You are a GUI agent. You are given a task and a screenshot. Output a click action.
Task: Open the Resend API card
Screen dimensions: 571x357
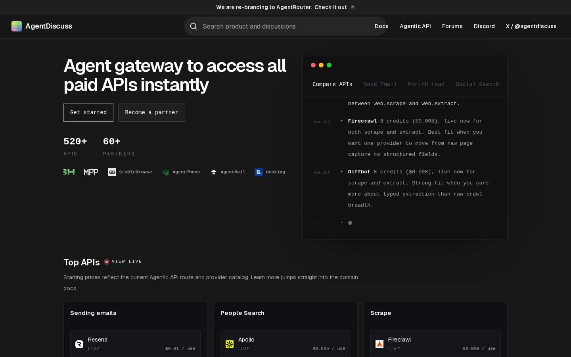(x=135, y=344)
